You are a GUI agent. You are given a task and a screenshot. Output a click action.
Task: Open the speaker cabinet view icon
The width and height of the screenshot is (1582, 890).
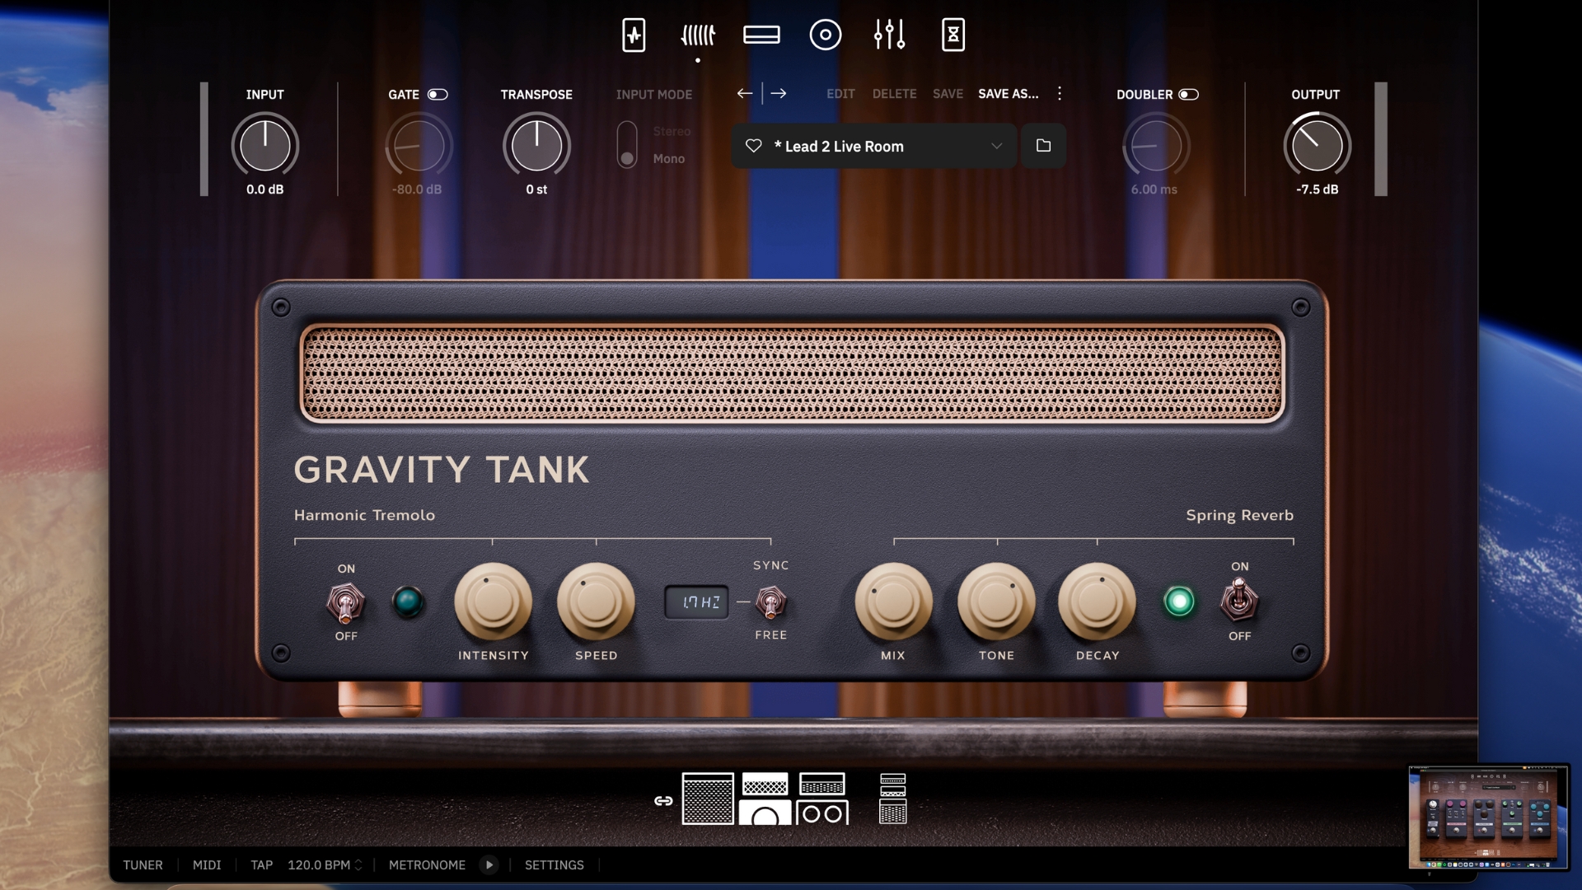[825, 35]
